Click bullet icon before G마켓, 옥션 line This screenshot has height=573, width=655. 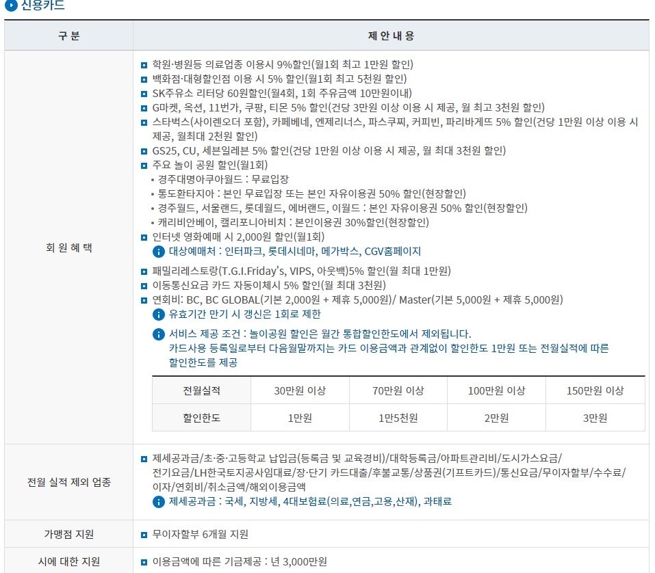pyautogui.click(x=144, y=108)
